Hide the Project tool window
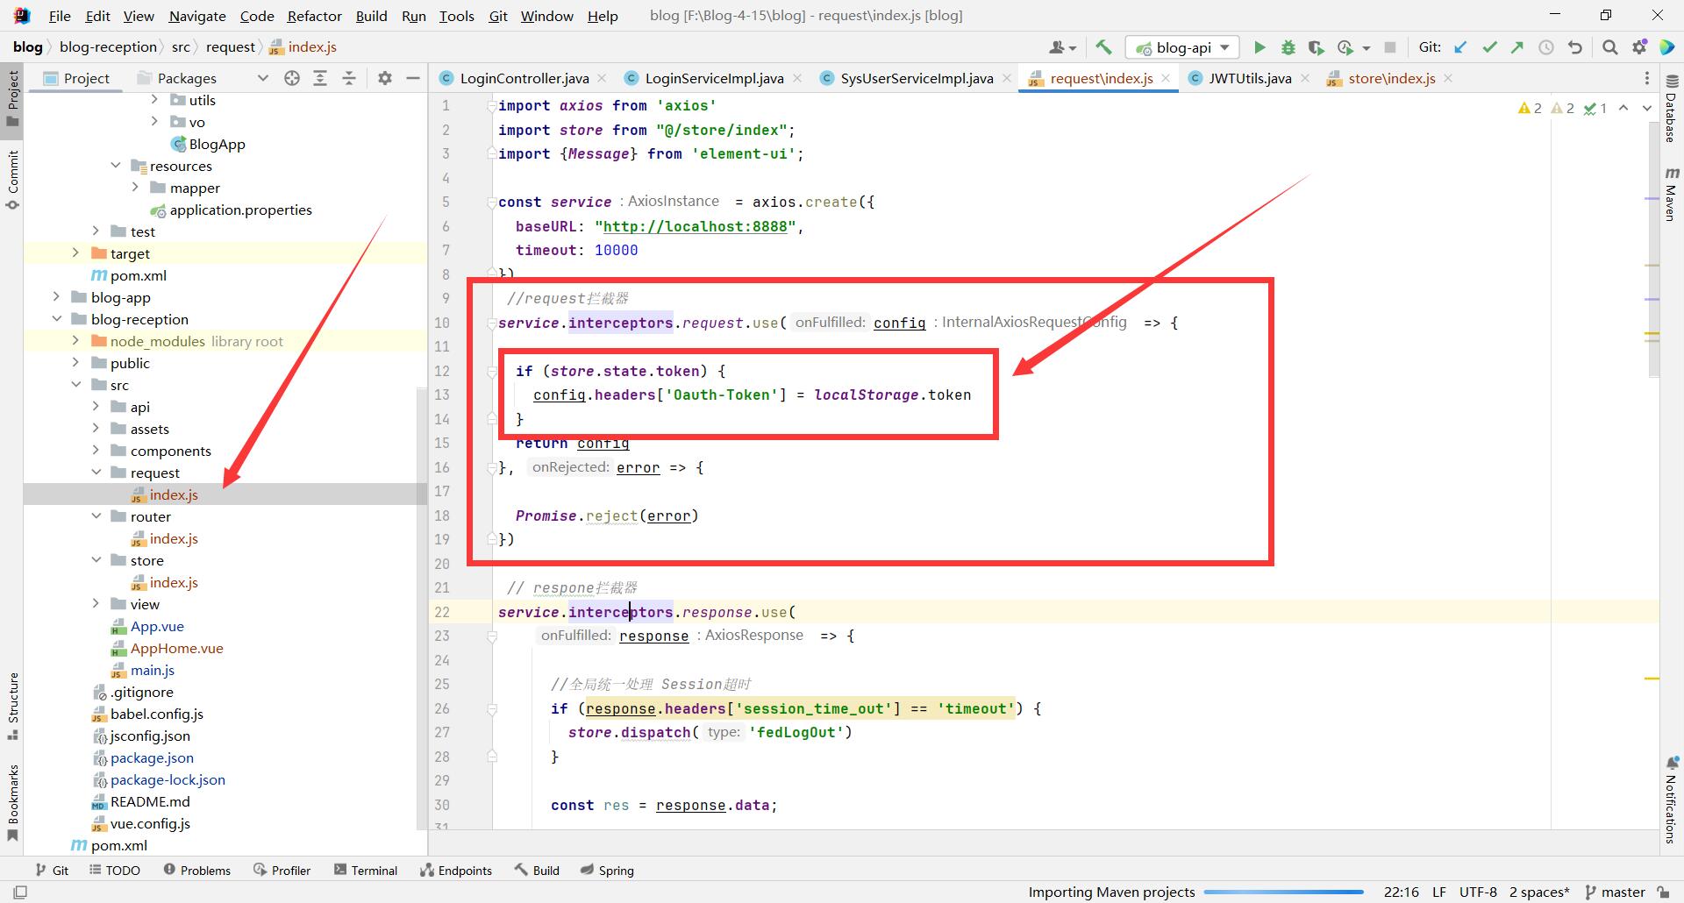 [x=412, y=78]
